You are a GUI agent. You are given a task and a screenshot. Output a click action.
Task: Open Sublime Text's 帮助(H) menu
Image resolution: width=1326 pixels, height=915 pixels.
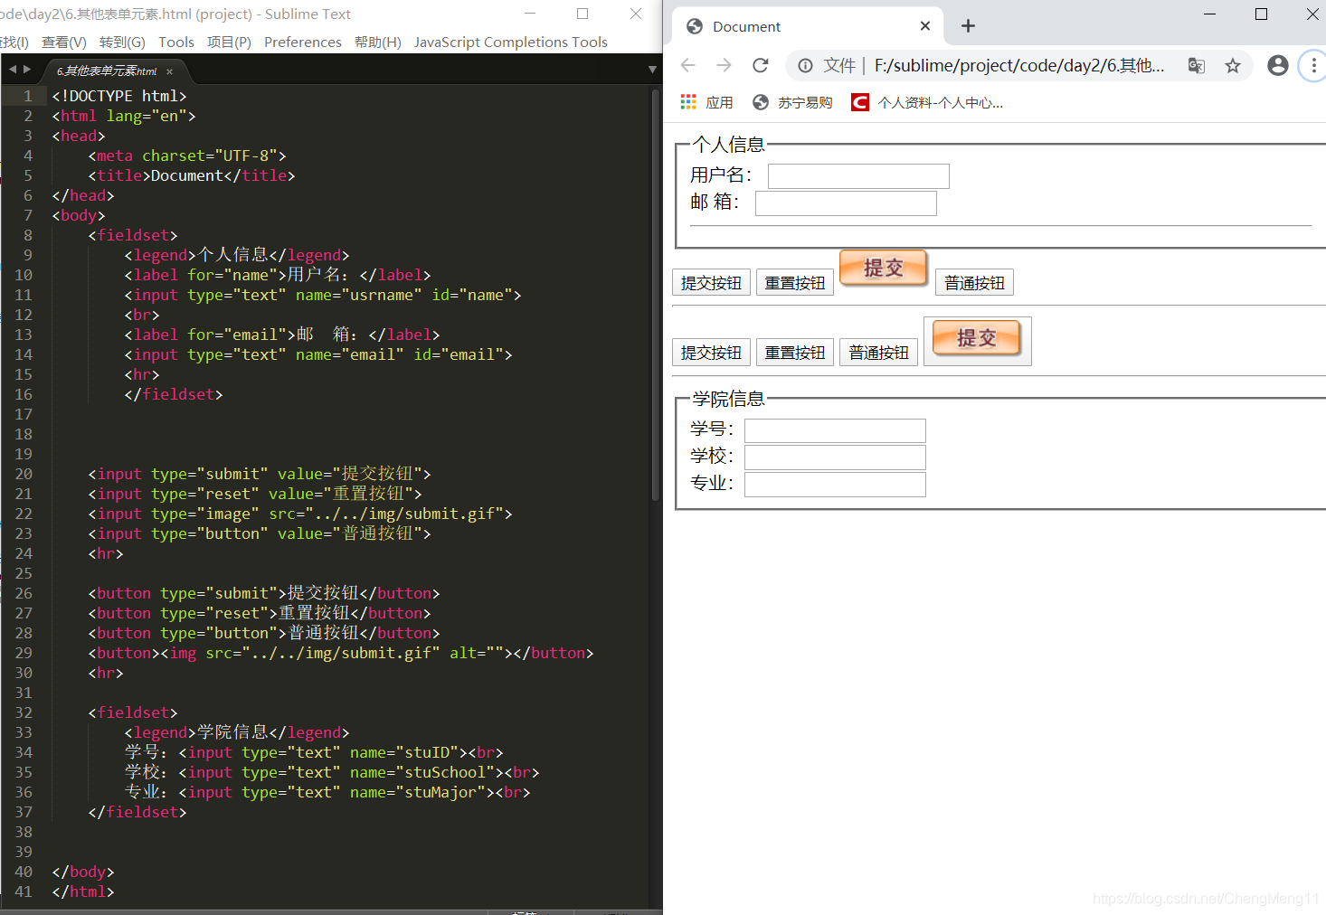click(378, 42)
